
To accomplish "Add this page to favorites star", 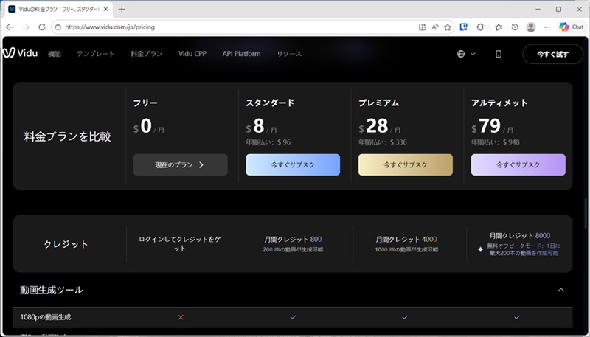I will 448,27.
